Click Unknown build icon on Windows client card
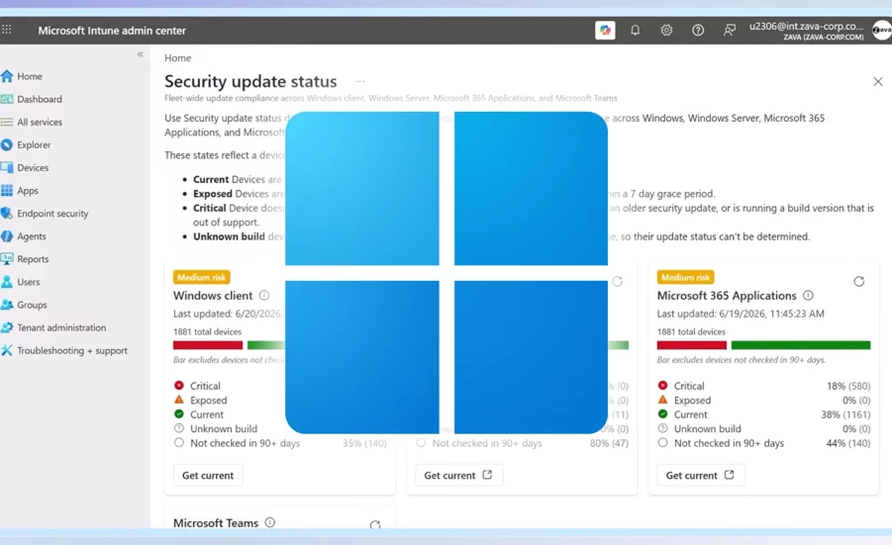 click(x=179, y=428)
